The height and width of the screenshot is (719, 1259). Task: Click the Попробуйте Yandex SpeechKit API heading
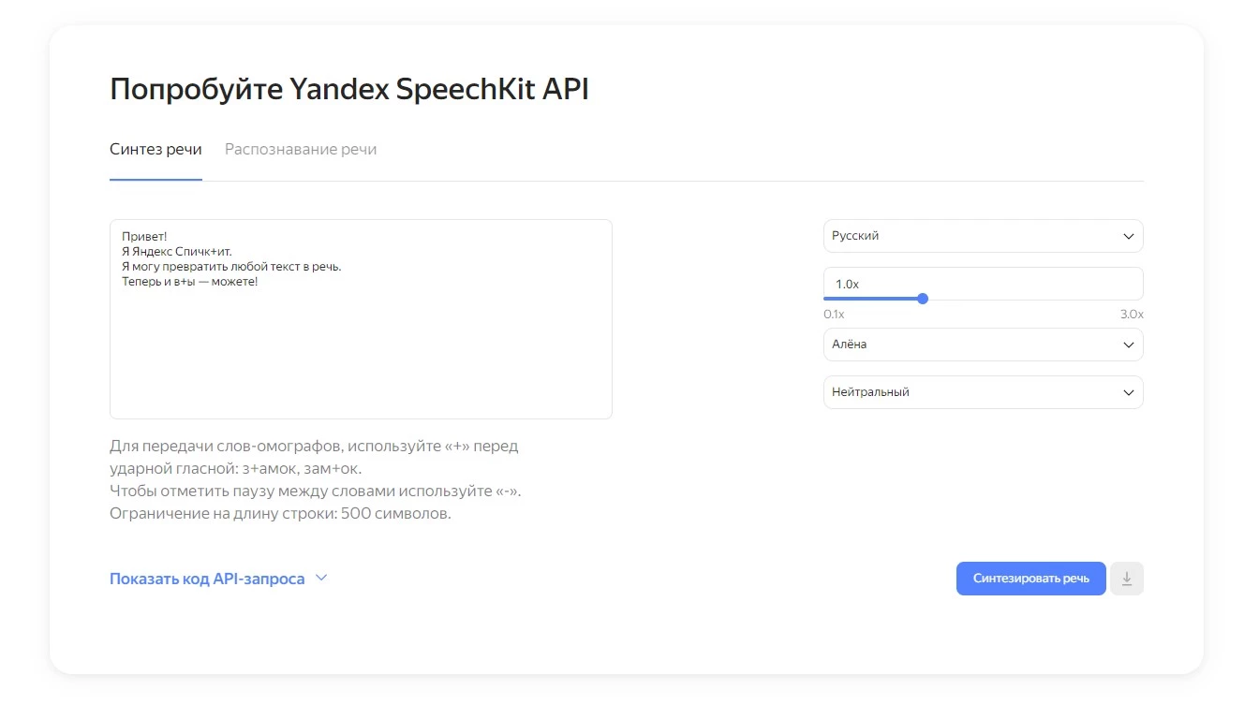(x=348, y=90)
